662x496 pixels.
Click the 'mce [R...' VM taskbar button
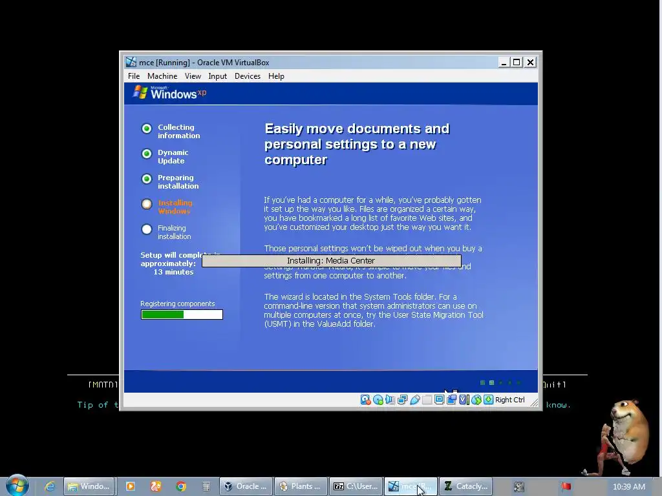(411, 486)
